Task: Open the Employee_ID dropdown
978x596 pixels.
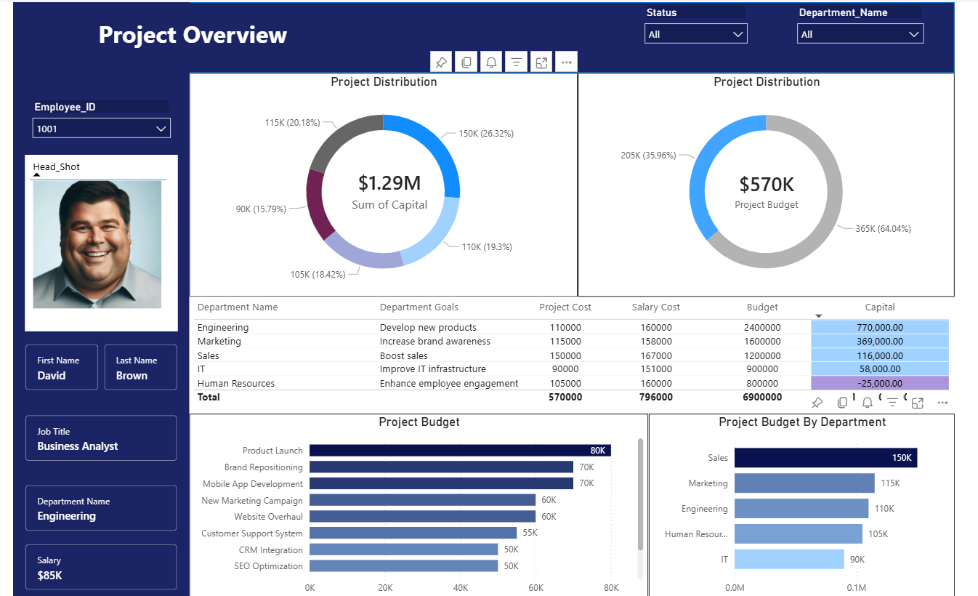Action: 161,127
